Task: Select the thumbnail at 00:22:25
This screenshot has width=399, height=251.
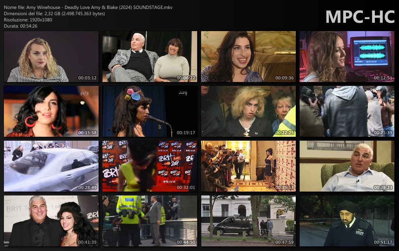Action: (248, 111)
